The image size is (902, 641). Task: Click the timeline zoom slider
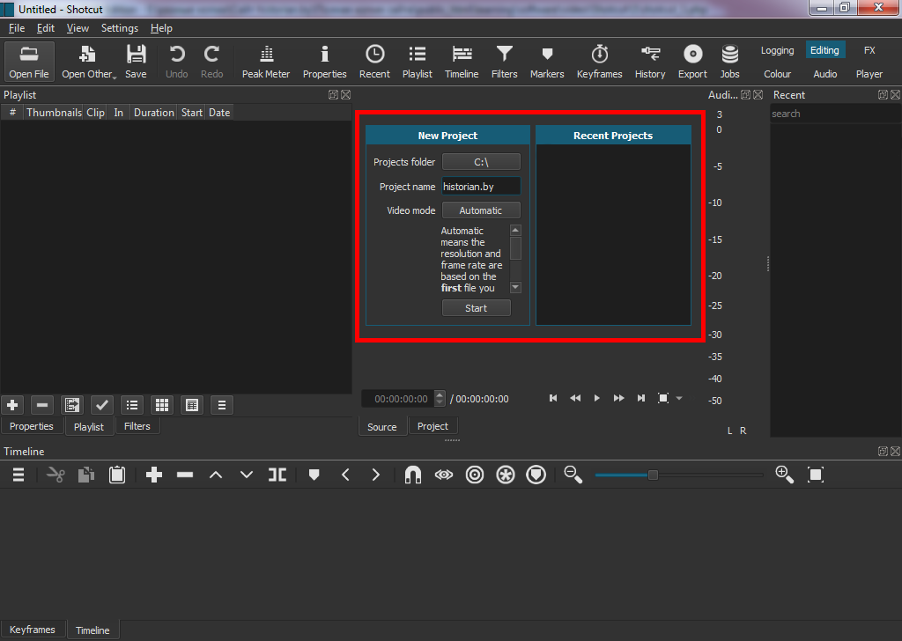point(653,475)
